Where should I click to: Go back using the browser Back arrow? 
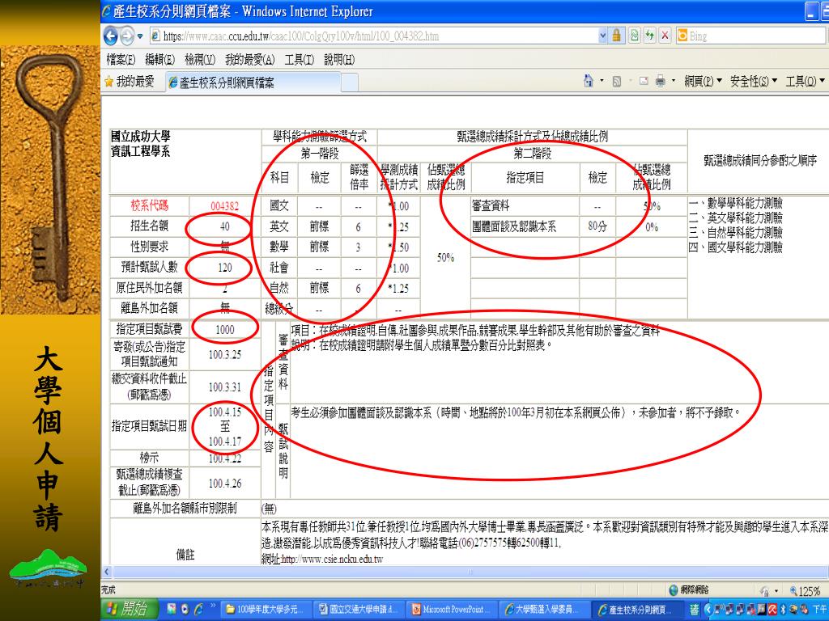[x=110, y=36]
